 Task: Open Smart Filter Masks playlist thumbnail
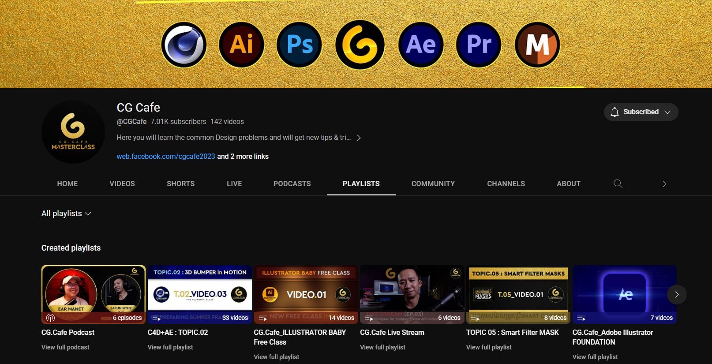(518, 294)
